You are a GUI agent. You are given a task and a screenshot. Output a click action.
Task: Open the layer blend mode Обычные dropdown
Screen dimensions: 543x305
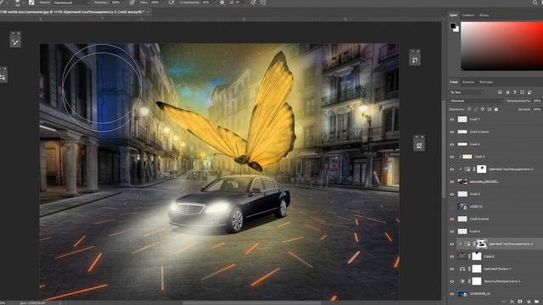click(476, 101)
